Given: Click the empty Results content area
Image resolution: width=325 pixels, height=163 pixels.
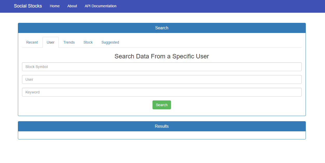Looking at the screenshot, I should pos(162,135).
